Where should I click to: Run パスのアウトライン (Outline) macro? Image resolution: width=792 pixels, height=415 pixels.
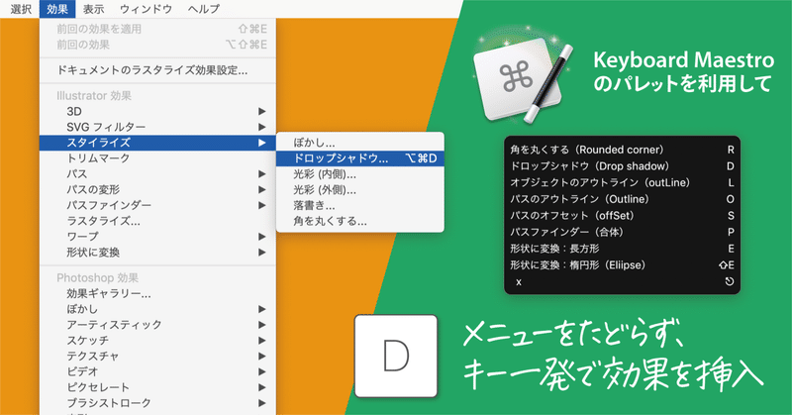click(623, 199)
